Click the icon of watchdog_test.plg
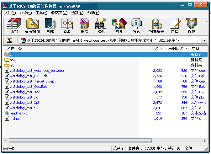Screen dimensions: 211x154 click(x=7, y=97)
